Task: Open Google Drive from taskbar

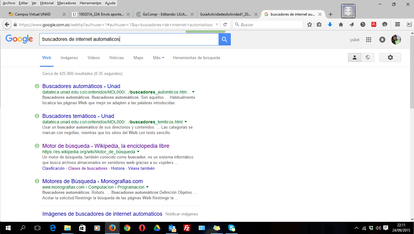Action: click(157, 228)
